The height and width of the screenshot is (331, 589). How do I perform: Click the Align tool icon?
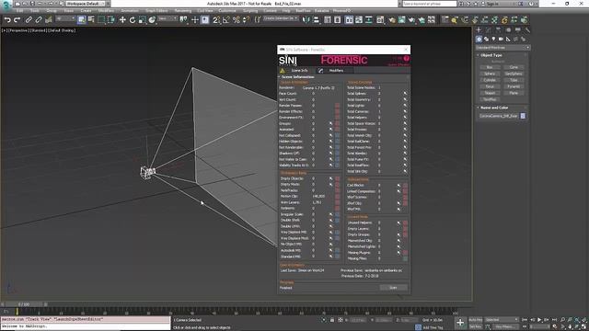316,20
